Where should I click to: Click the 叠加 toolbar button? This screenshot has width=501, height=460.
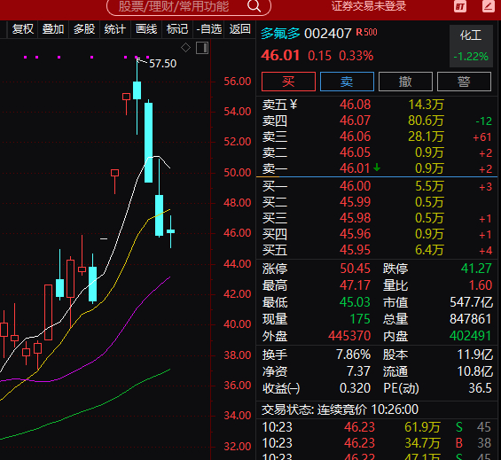(53, 29)
